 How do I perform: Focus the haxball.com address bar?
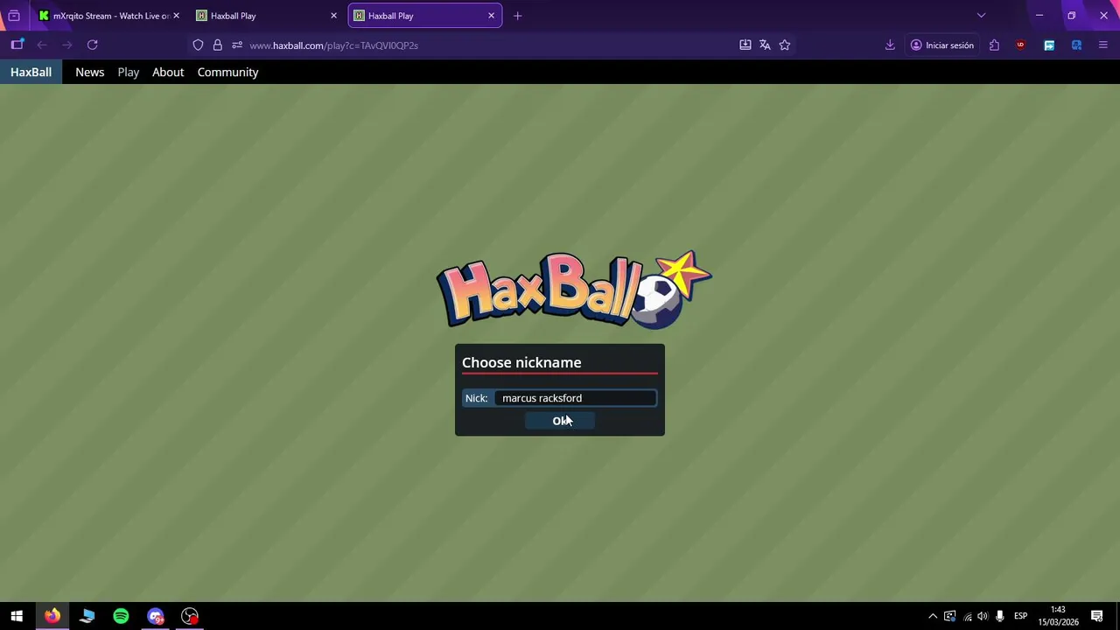point(490,45)
